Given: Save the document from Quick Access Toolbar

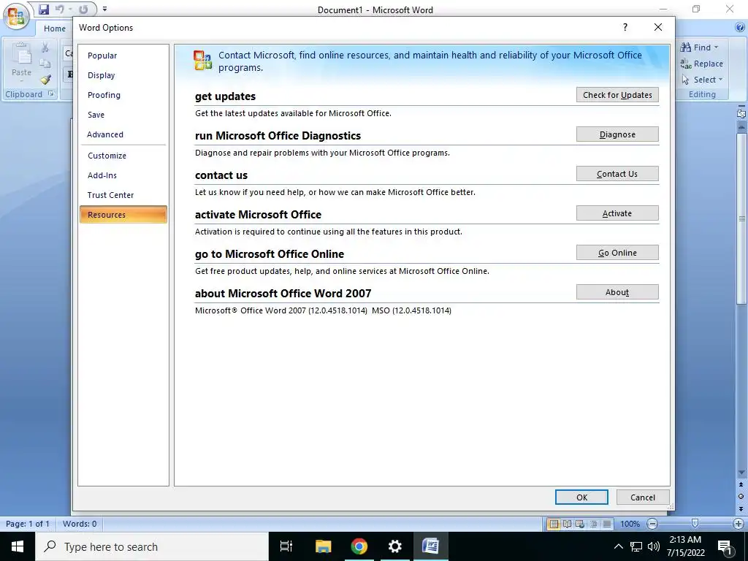Looking at the screenshot, I should point(44,9).
